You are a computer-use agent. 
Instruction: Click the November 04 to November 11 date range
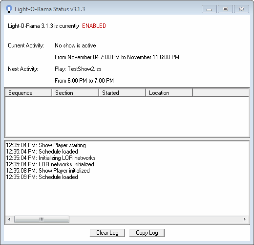coord(117,57)
